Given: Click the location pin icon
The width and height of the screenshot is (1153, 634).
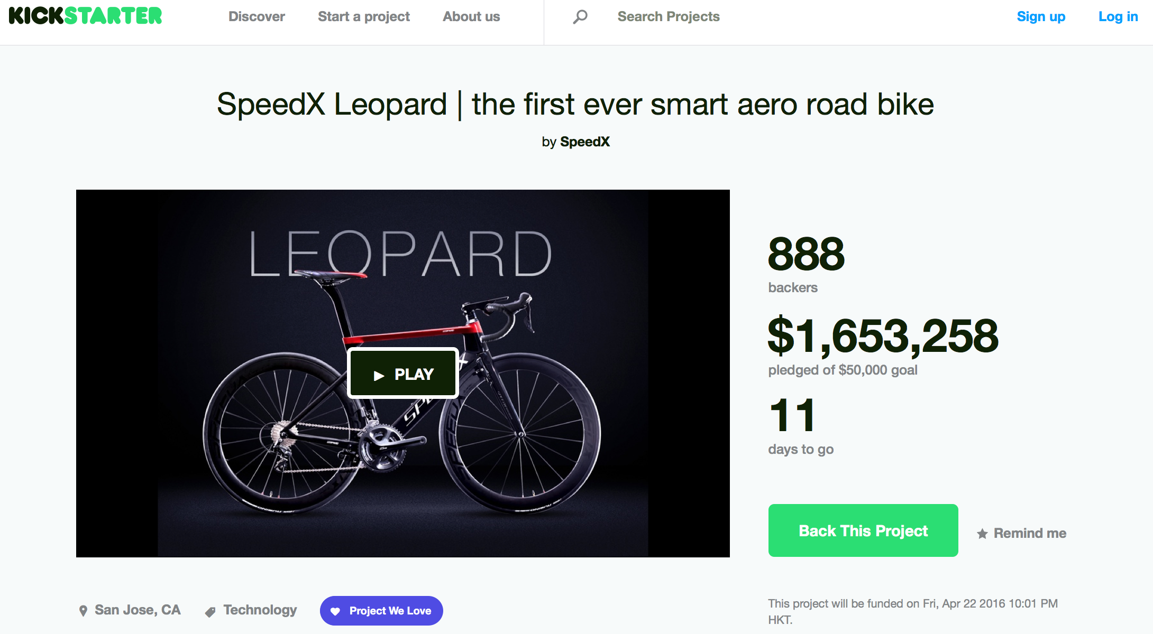Looking at the screenshot, I should (83, 611).
